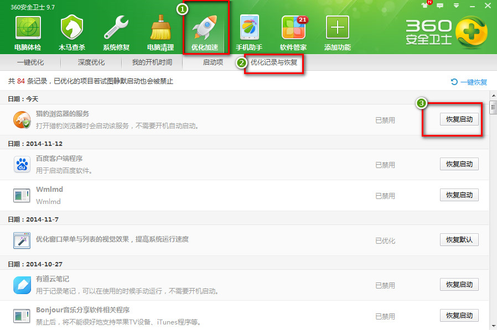The height and width of the screenshot is (330, 497).
Task: Select the 一键优化 tab
Action: tap(30, 62)
